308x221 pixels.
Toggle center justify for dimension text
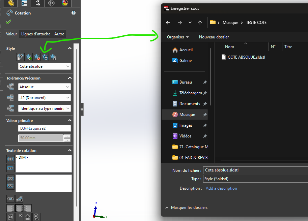coord(19,208)
